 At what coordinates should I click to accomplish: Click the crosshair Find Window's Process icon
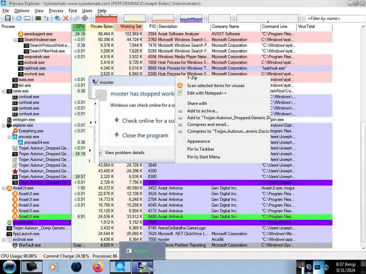point(85,19)
